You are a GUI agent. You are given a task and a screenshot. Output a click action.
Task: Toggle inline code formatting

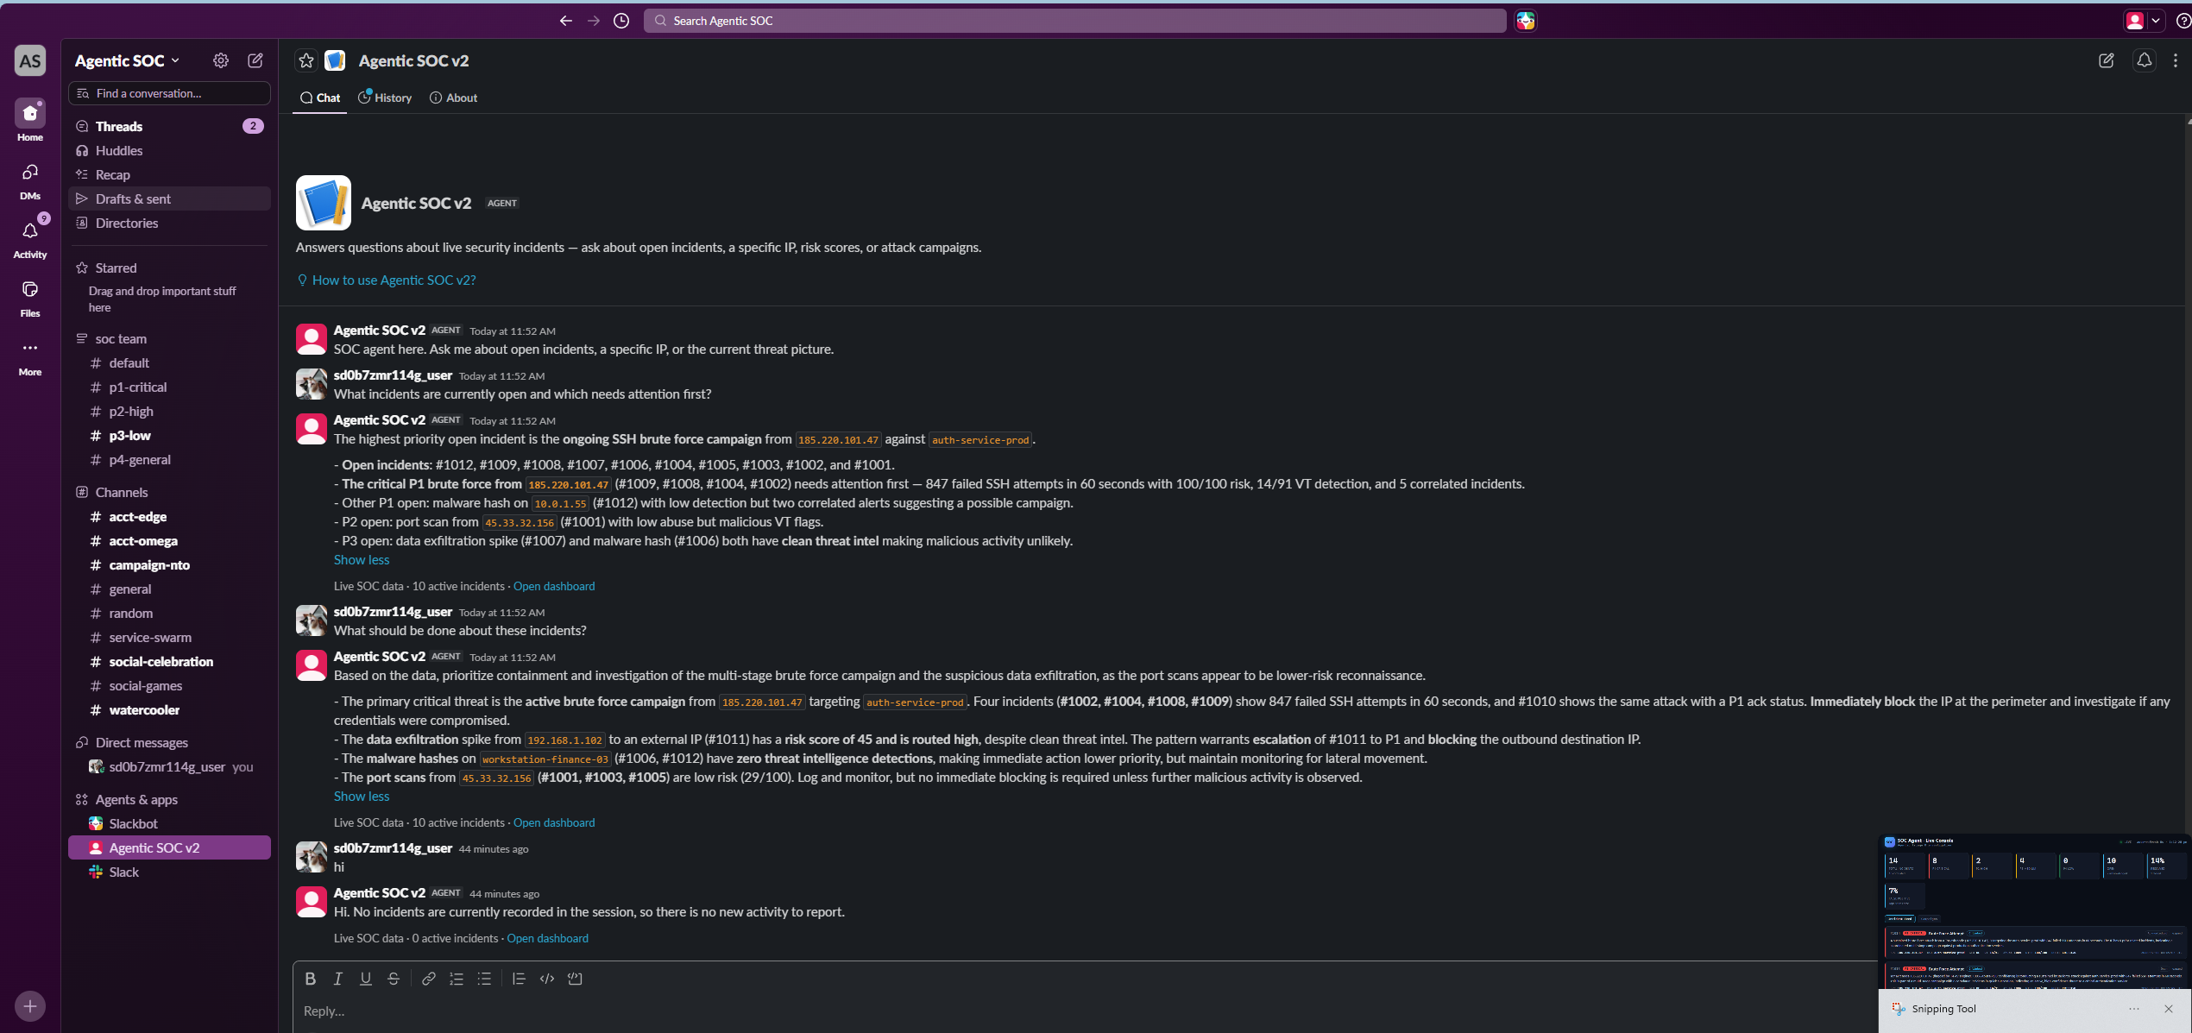click(x=547, y=979)
